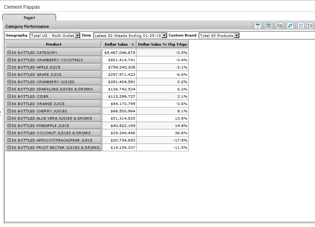Click the $40,822,169 pineapple juice sales cell
Screen dimensions: 315x227
pos(120,125)
